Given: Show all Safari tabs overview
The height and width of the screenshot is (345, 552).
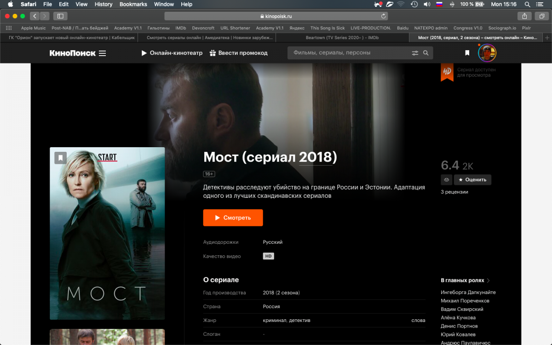Looking at the screenshot, I should (542, 16).
